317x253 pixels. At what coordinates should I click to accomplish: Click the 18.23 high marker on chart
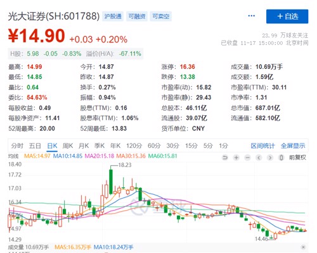click(x=125, y=165)
